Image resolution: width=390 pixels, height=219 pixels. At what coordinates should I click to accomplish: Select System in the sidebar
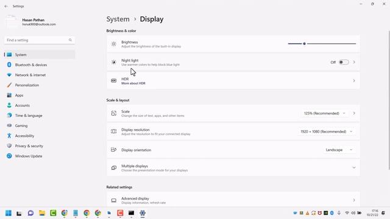[40, 55]
